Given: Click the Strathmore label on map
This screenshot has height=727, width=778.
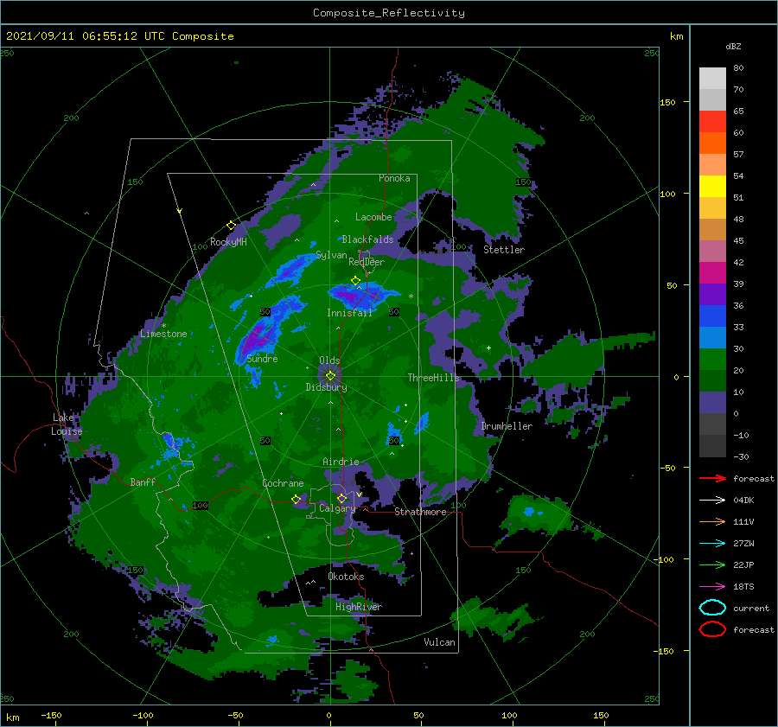Looking at the screenshot, I should [420, 512].
